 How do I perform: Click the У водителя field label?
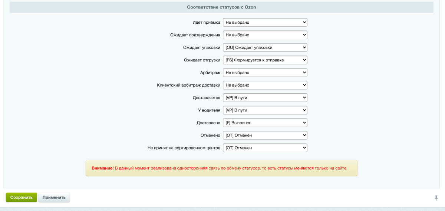pyautogui.click(x=209, y=110)
